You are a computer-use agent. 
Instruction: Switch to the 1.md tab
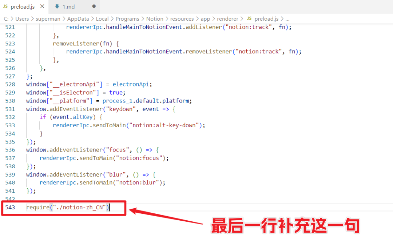69,6
